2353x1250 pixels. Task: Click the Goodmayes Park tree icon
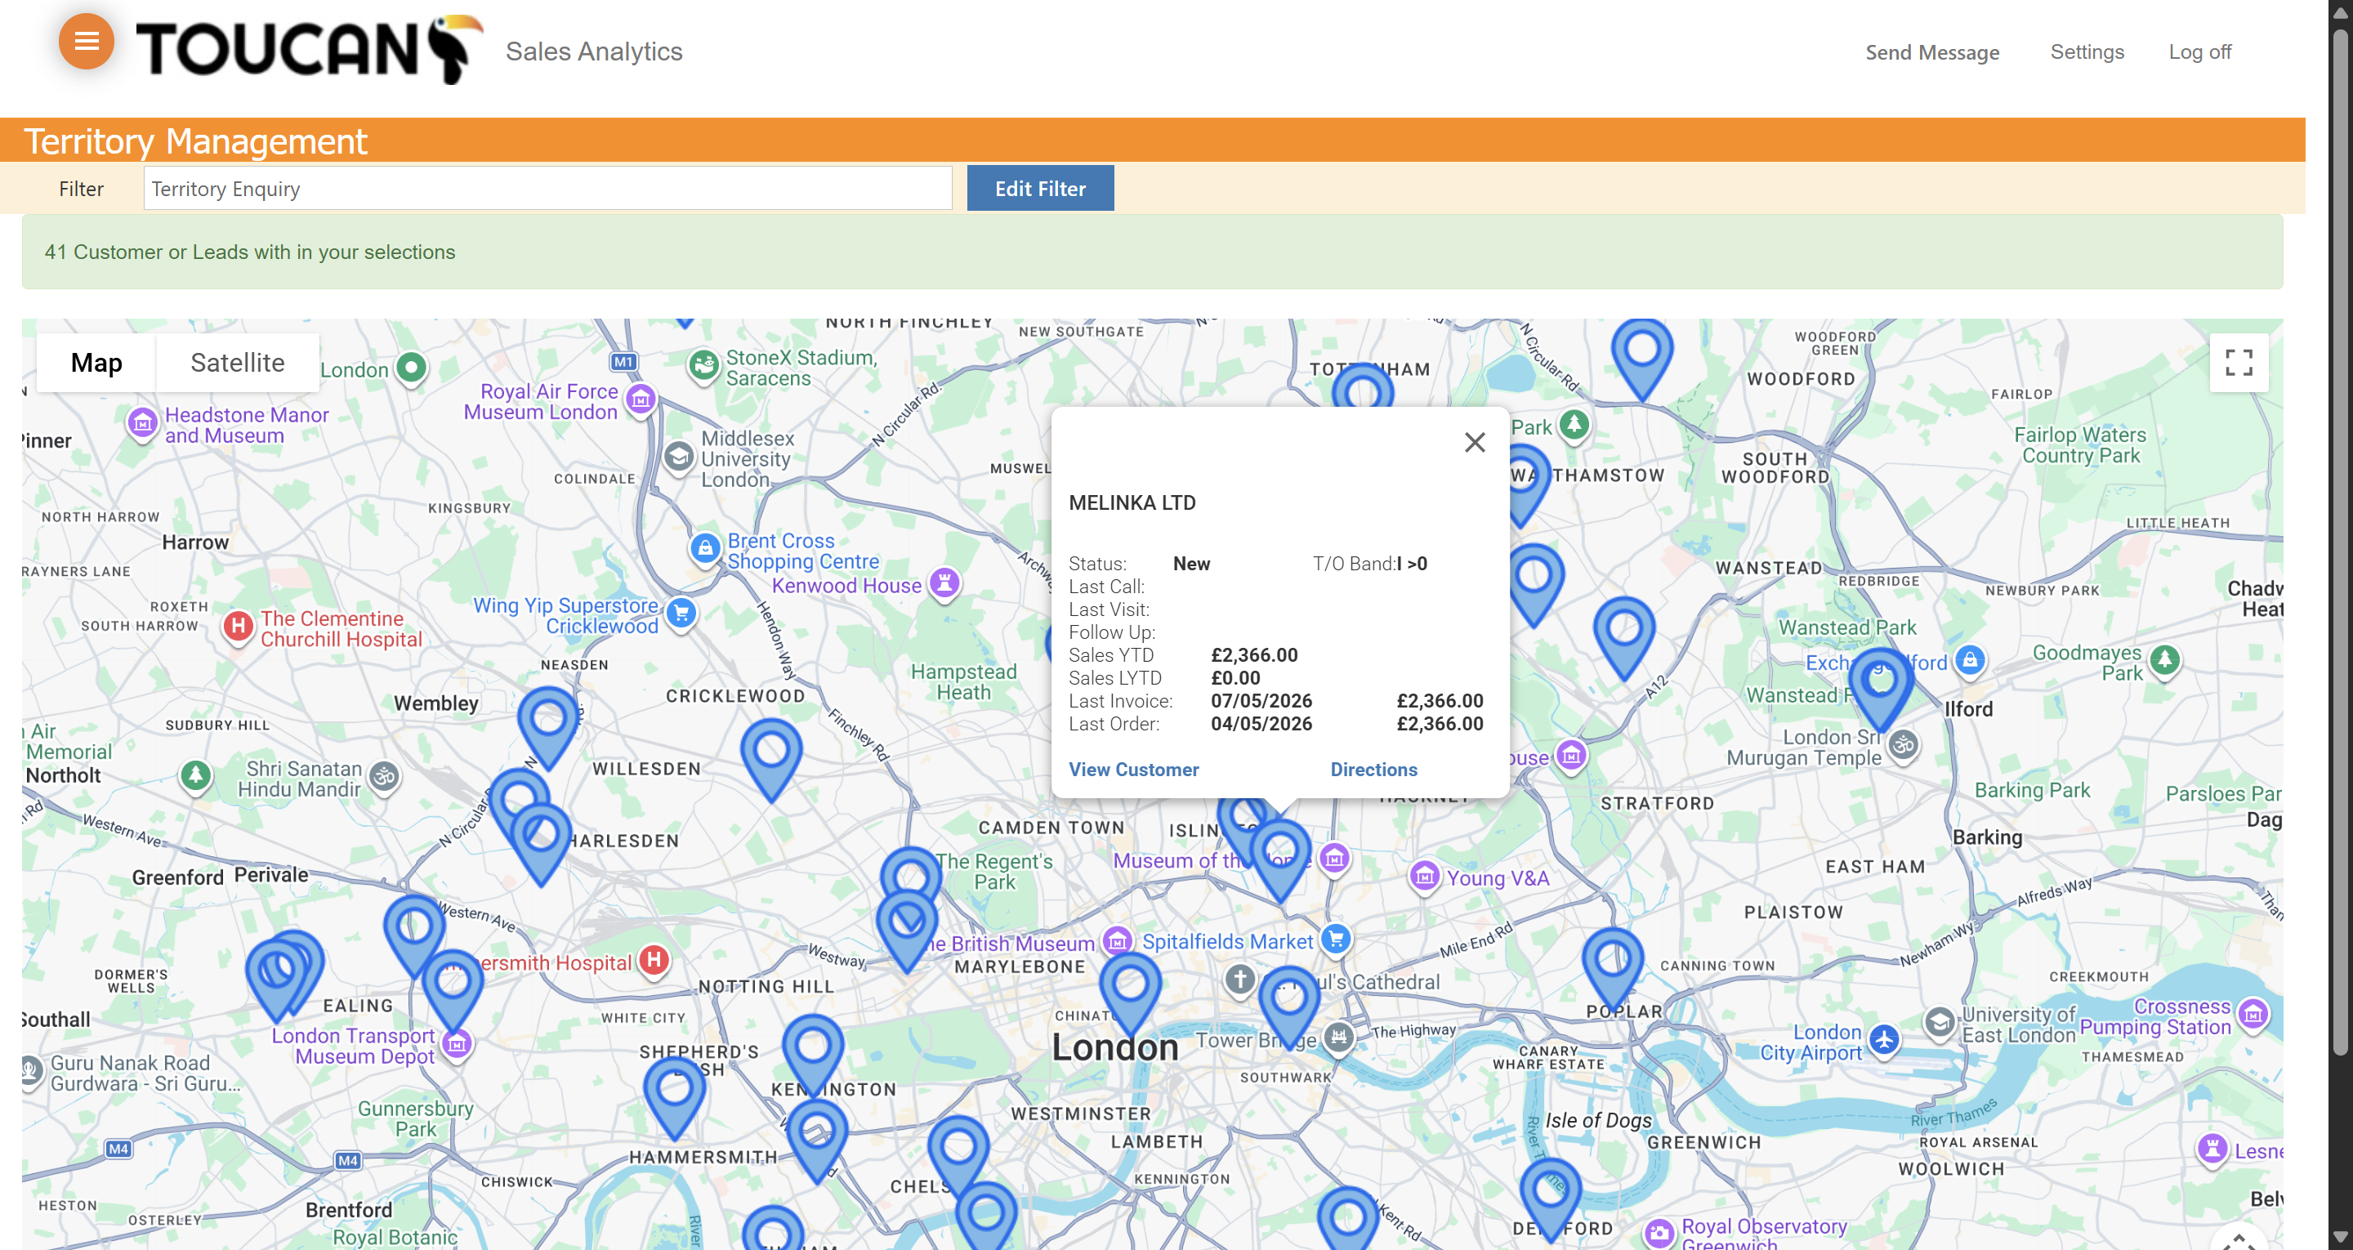point(2165,661)
